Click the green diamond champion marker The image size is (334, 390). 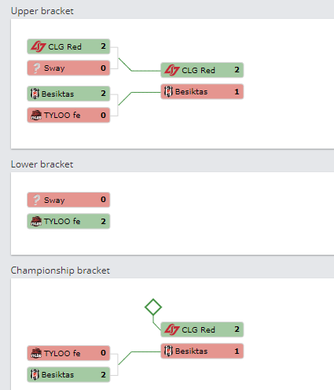tap(153, 307)
